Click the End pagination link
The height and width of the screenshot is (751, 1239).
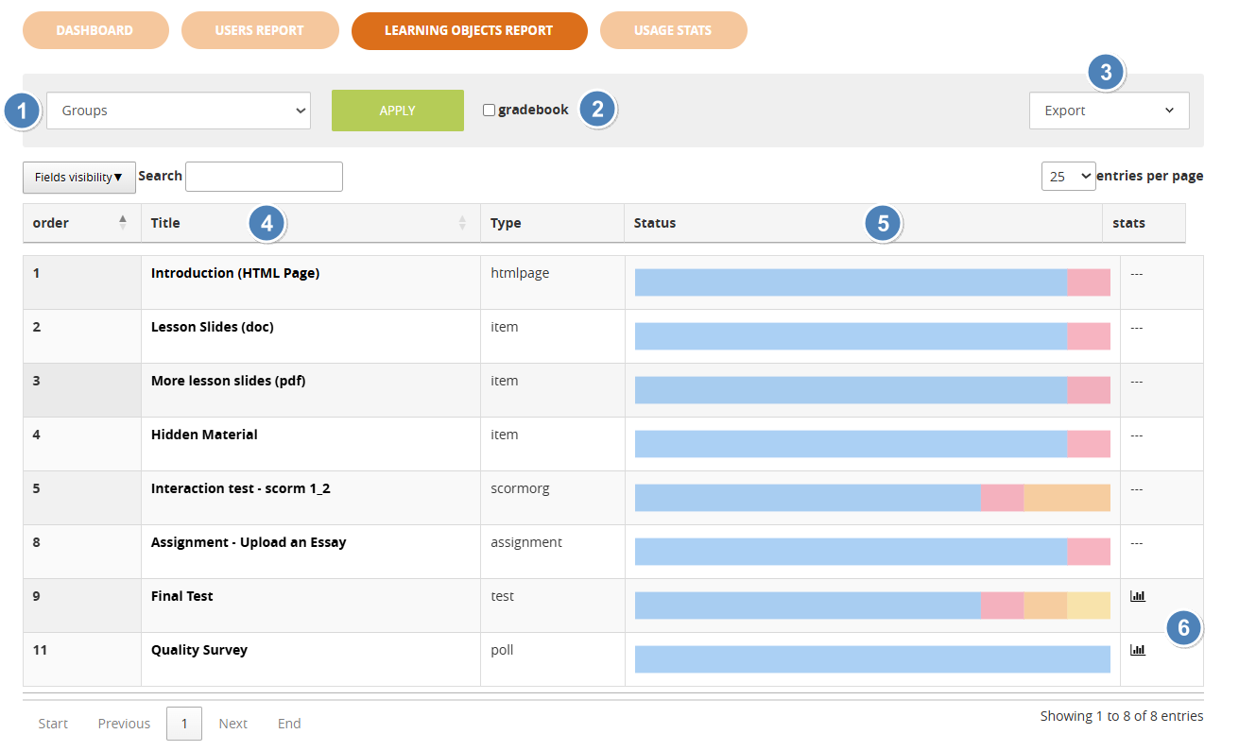pos(289,724)
